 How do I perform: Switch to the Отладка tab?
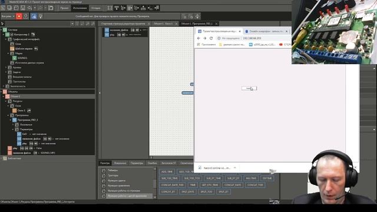tap(95, 8)
